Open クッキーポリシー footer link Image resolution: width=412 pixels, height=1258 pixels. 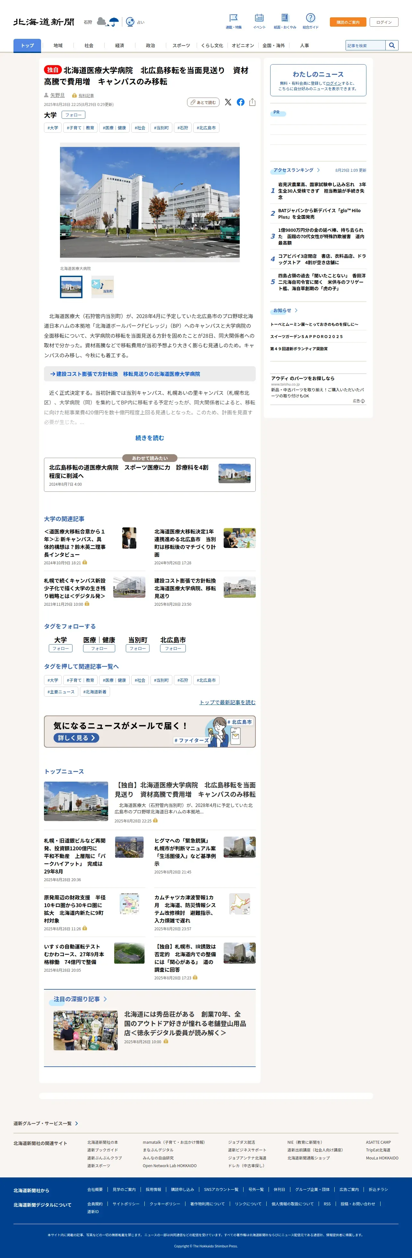[165, 1204]
